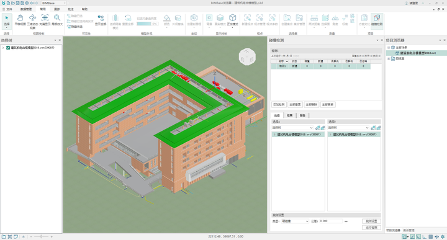Start the 三维动态观察 orbit tool
447x240 pixels.
point(32,21)
